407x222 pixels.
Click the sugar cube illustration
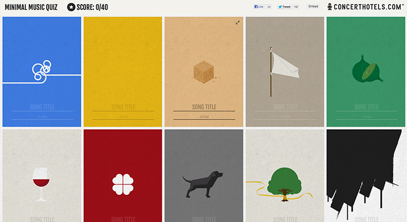tap(204, 72)
